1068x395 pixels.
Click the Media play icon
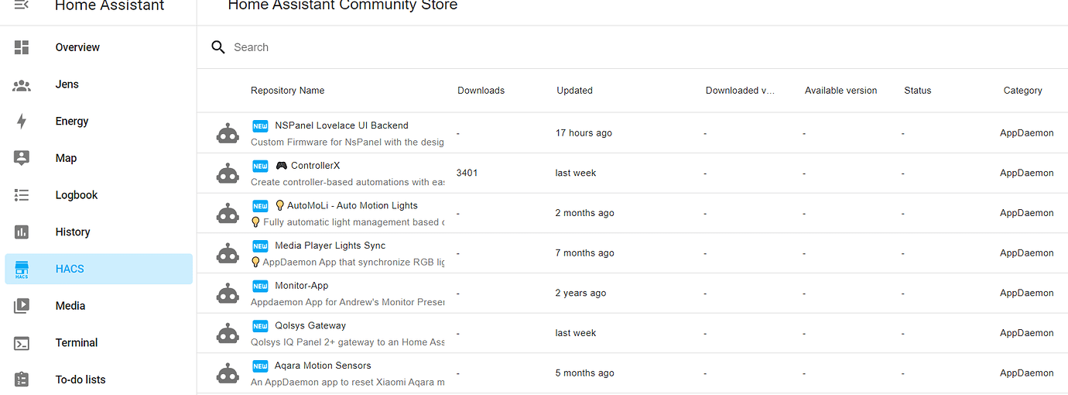pos(22,306)
